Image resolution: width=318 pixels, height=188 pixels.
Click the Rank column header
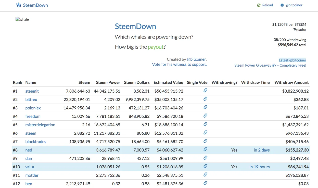[x=18, y=82]
